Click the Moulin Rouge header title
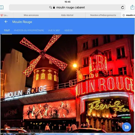The height and width of the screenshot is (135, 135). click(x=22, y=22)
